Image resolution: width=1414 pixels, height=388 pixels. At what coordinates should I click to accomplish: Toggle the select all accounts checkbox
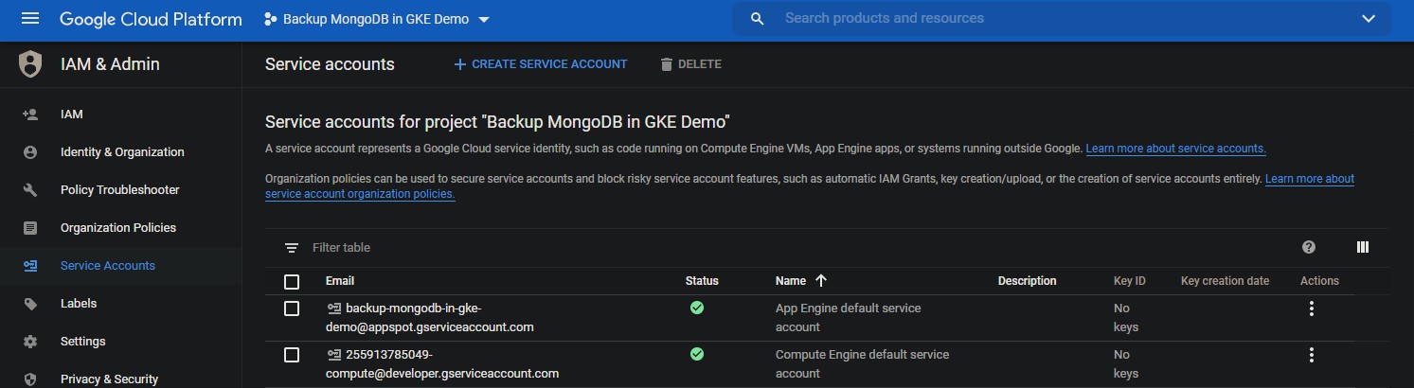[x=292, y=281]
